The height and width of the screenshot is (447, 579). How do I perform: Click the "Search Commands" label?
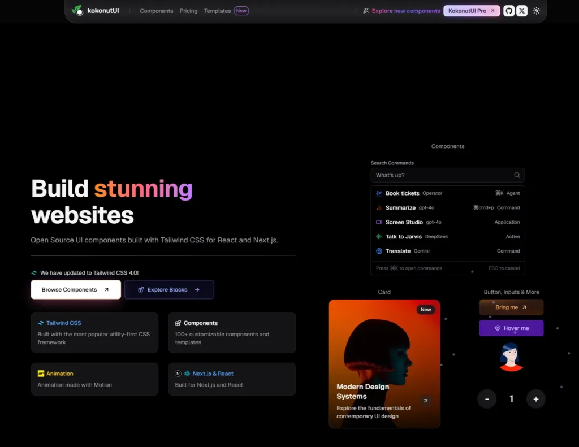(392, 163)
